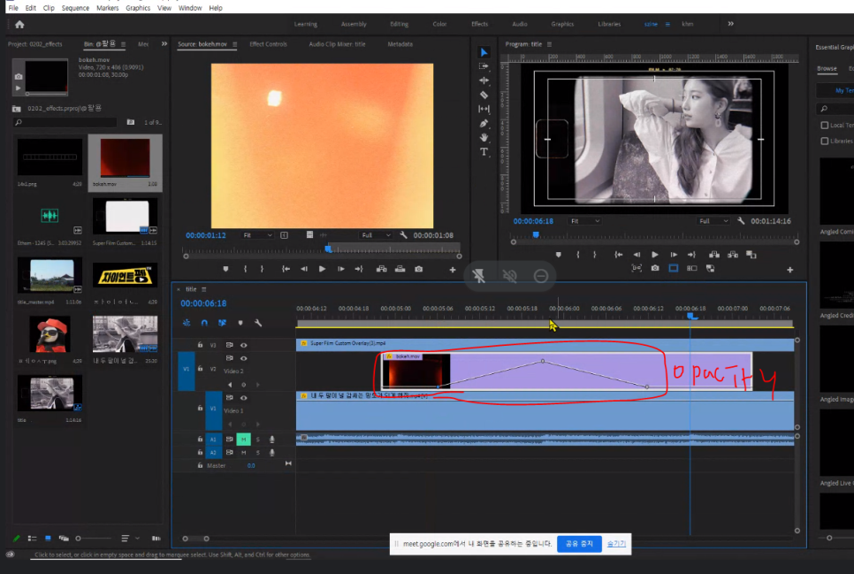
Task: Export frame from Program monitor camera icon
Action: [655, 268]
